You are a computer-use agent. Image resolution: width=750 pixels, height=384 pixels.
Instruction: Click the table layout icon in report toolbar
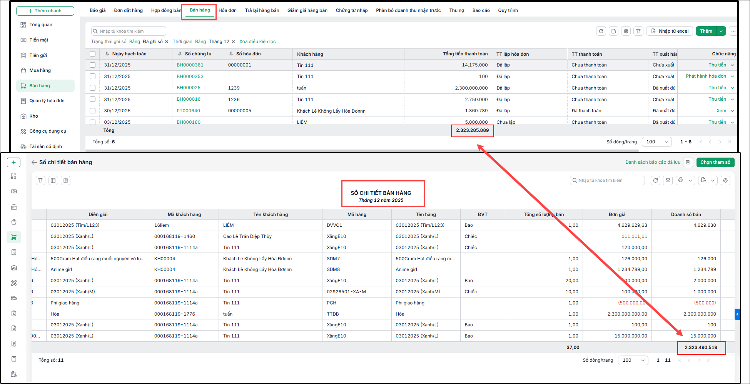coord(53,180)
